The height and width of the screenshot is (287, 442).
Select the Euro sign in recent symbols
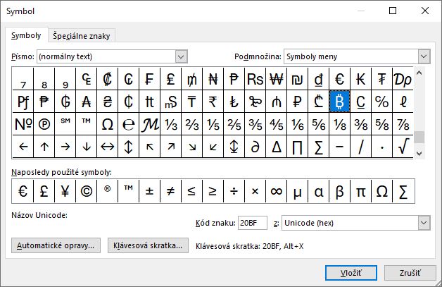point(23,191)
